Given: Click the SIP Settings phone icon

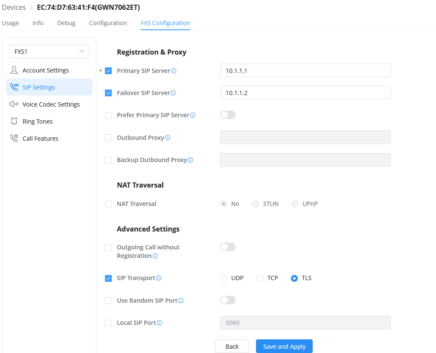Looking at the screenshot, I should click(x=14, y=87).
